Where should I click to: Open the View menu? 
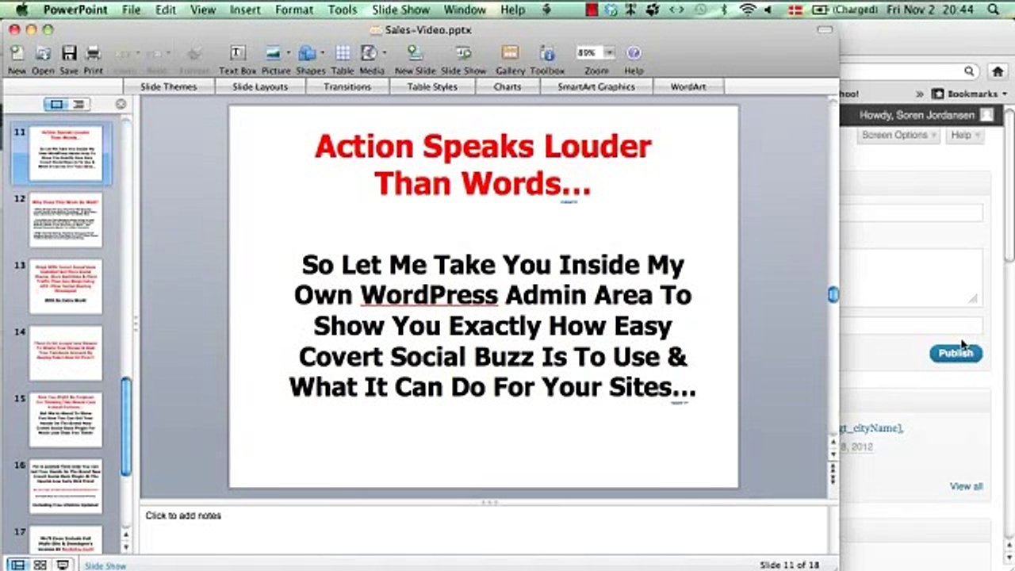tap(203, 10)
